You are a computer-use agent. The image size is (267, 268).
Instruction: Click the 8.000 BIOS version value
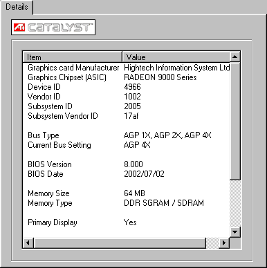(133, 164)
